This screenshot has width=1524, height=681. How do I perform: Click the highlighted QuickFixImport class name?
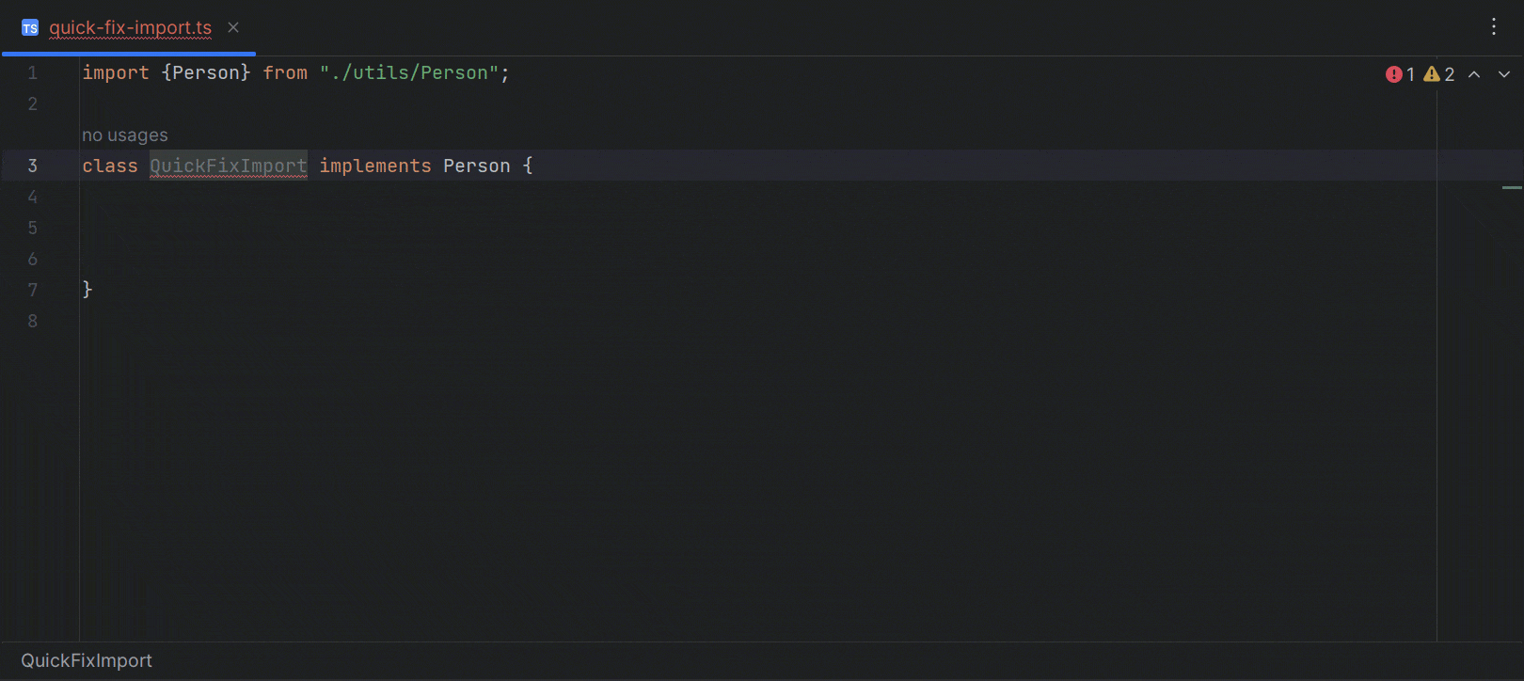228,166
